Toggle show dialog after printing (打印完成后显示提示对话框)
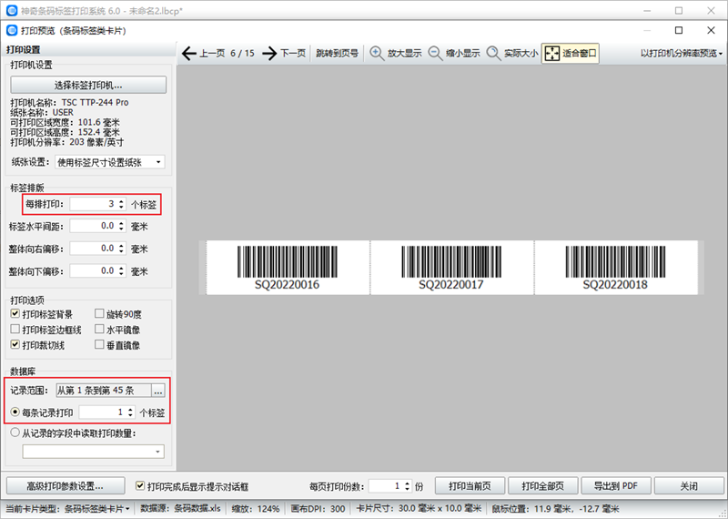728x519 pixels. (140, 486)
